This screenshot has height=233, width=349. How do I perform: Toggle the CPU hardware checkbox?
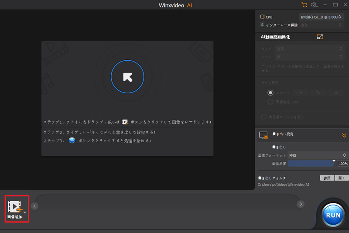pyautogui.click(x=262, y=17)
